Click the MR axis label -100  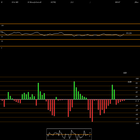tap(137, 123)
